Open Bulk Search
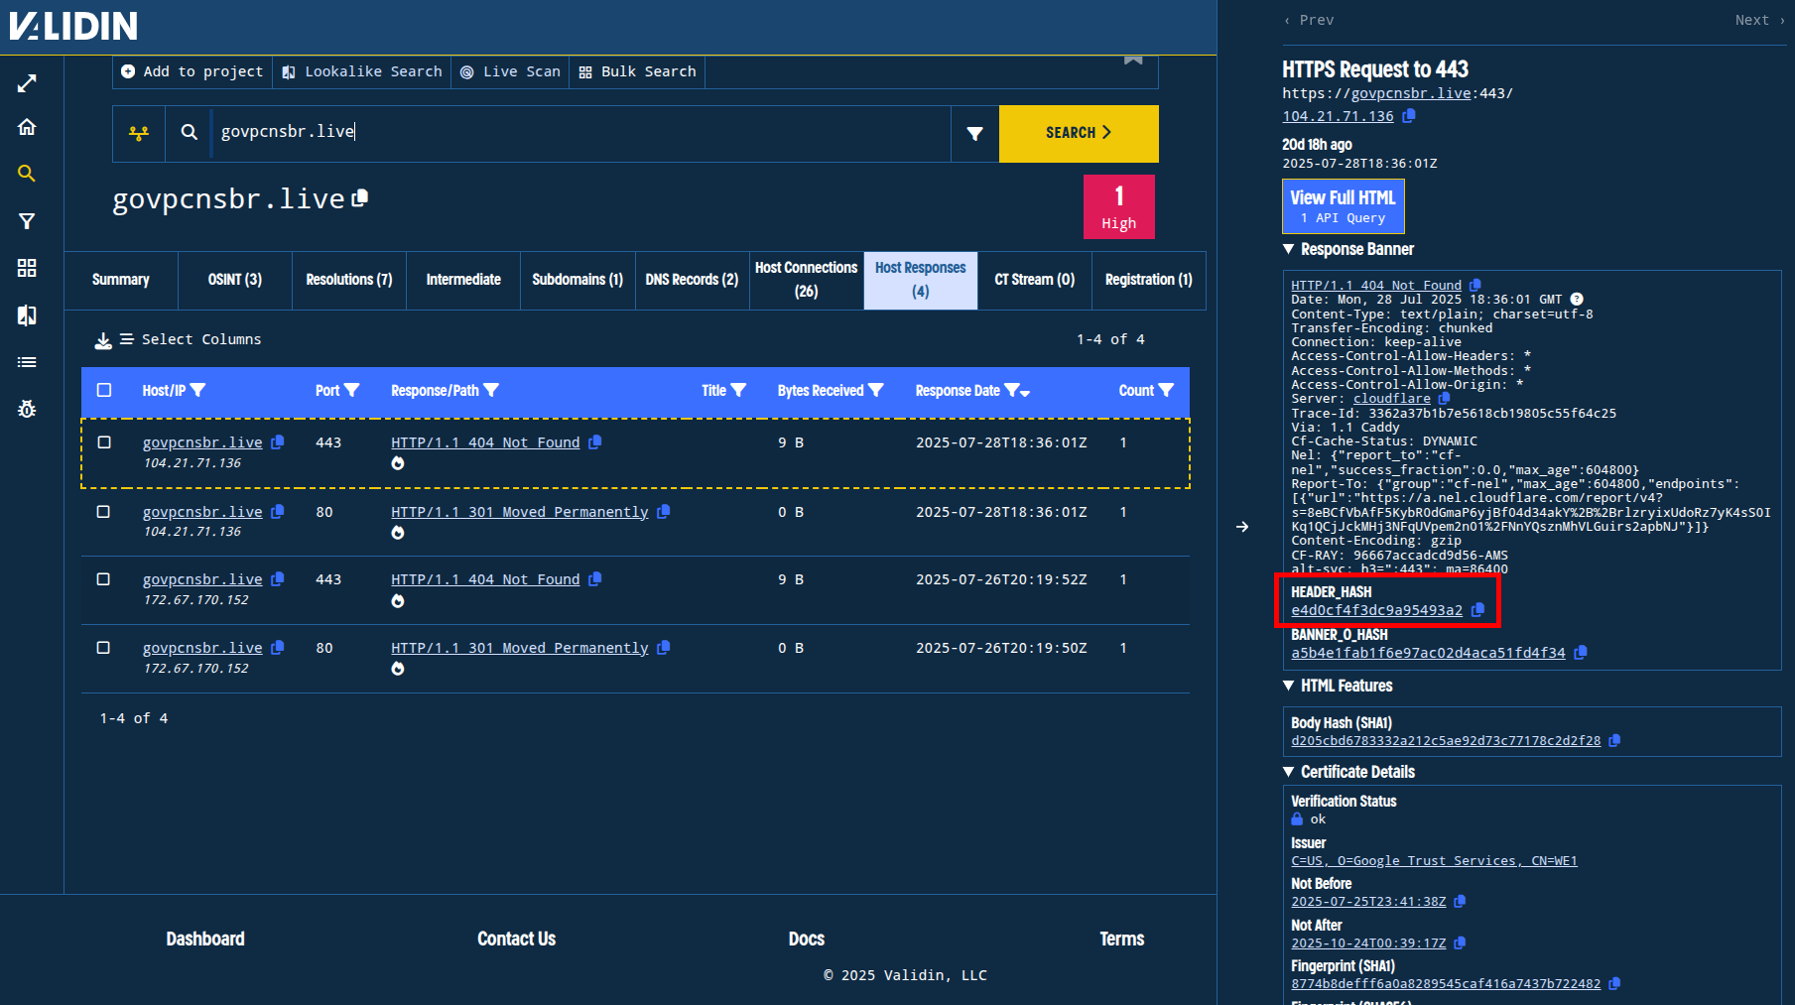This screenshot has height=1005, width=1795. (637, 71)
